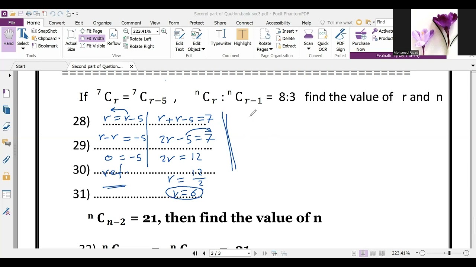
Task: Click Delete pages
Action: pyautogui.click(x=285, y=39)
